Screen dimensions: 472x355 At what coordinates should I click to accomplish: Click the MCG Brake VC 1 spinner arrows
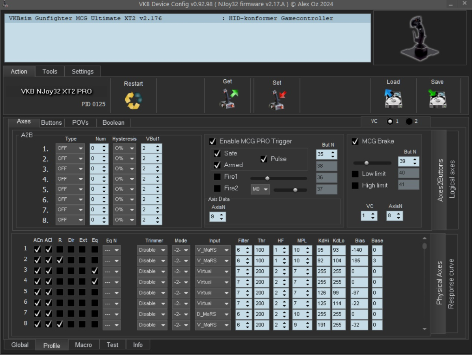(x=373, y=216)
